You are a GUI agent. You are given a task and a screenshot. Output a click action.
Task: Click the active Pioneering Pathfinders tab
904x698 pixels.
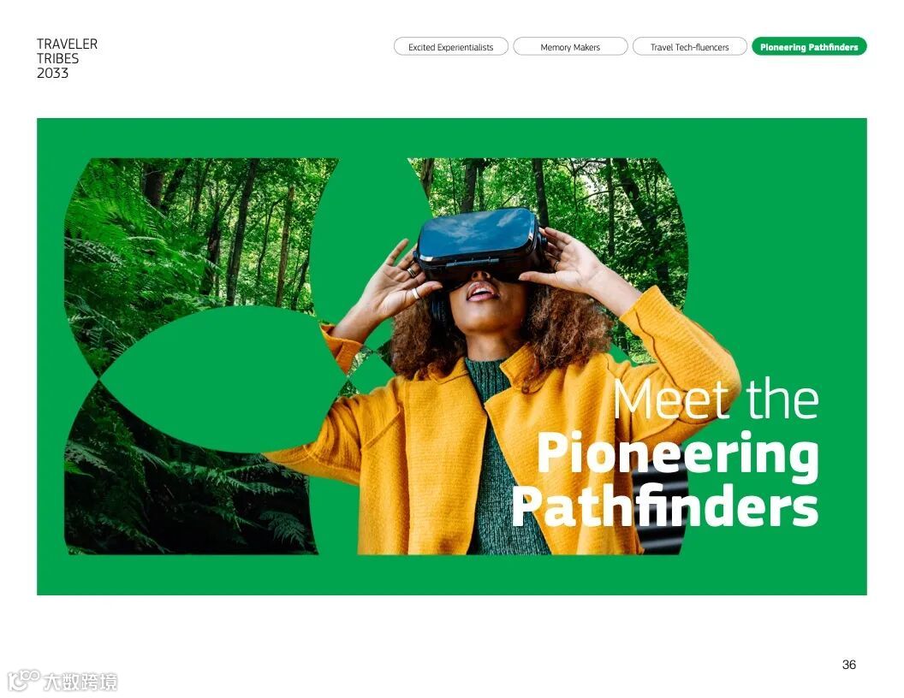(809, 47)
